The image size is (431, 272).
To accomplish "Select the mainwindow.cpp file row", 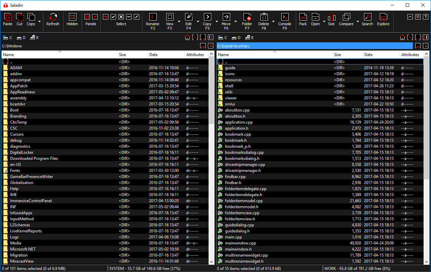I will (x=320, y=243).
